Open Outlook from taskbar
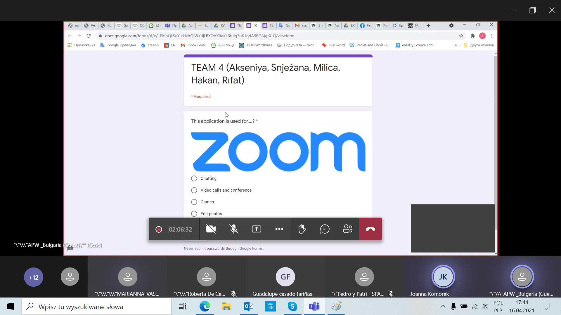This screenshot has height=315, width=561. [249, 306]
